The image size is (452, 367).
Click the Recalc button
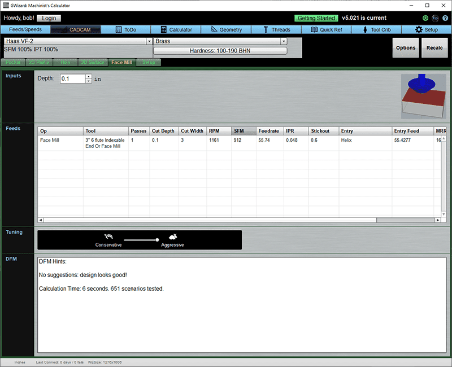click(x=434, y=48)
